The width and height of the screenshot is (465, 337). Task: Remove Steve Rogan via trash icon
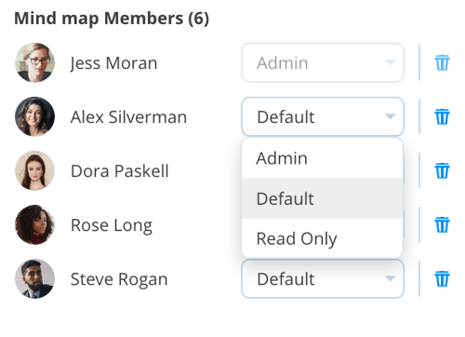click(x=442, y=278)
